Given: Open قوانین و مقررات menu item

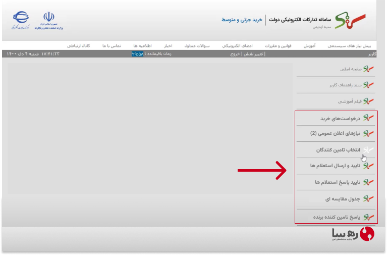Looking at the screenshot, I should (x=278, y=46).
